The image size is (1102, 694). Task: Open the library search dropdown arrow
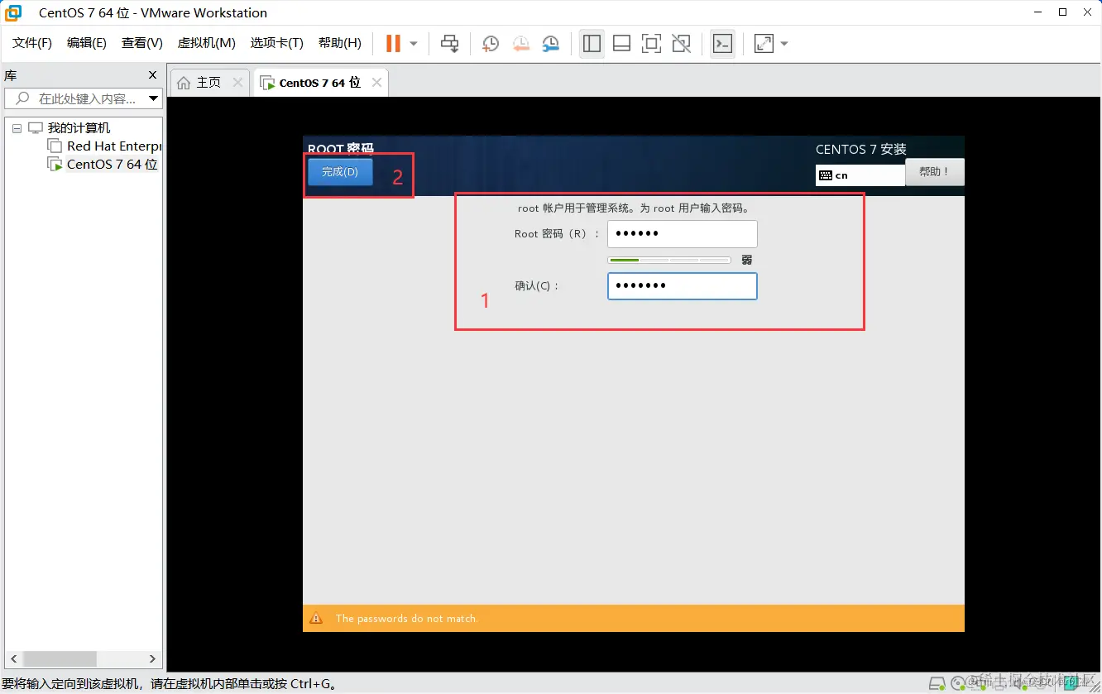click(153, 98)
